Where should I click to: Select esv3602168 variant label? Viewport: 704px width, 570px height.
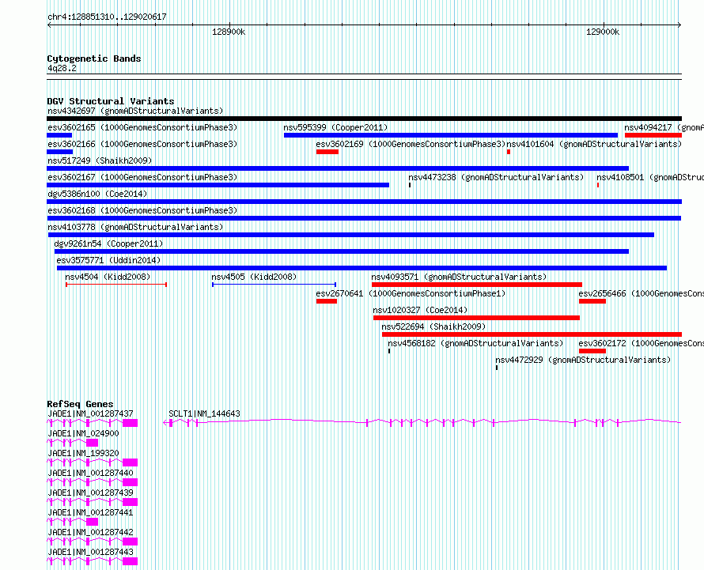142,210
